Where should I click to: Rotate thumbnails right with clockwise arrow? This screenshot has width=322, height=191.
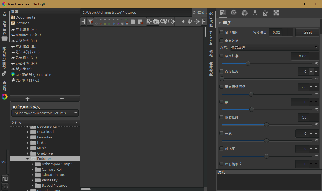[x=182, y=21]
